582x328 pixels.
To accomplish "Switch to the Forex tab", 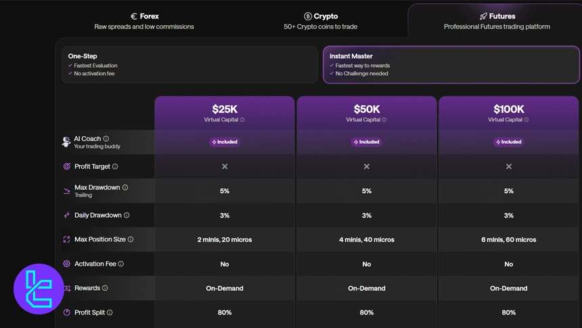I will (144, 20).
